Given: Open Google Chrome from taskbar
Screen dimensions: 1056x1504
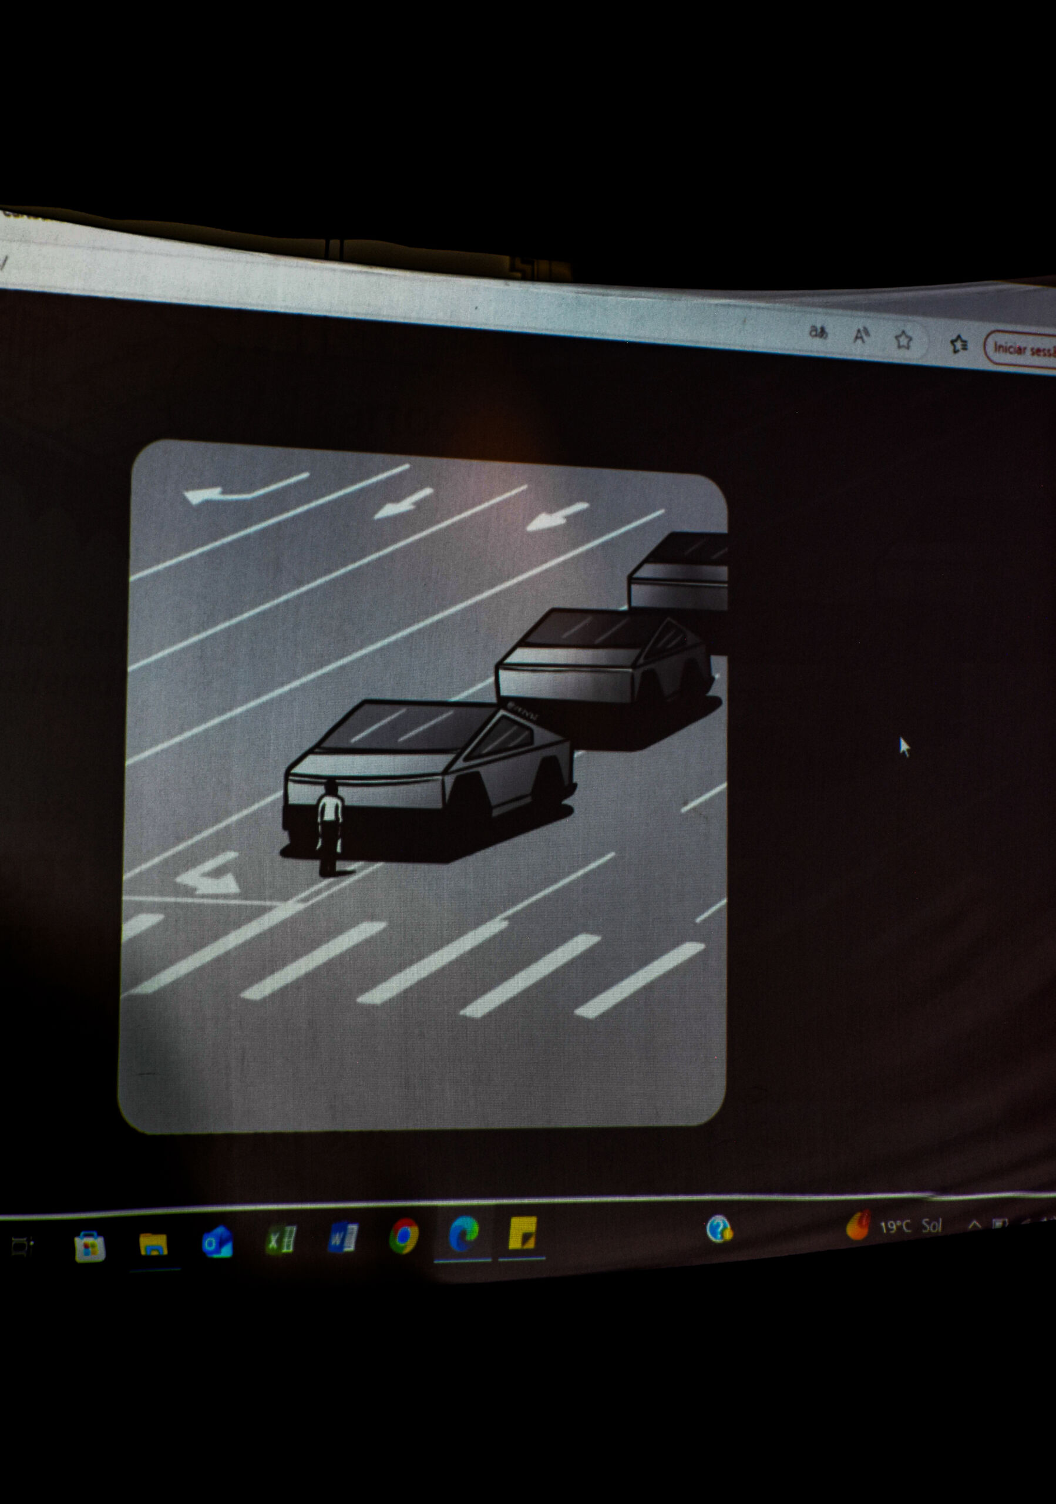Looking at the screenshot, I should [404, 1236].
